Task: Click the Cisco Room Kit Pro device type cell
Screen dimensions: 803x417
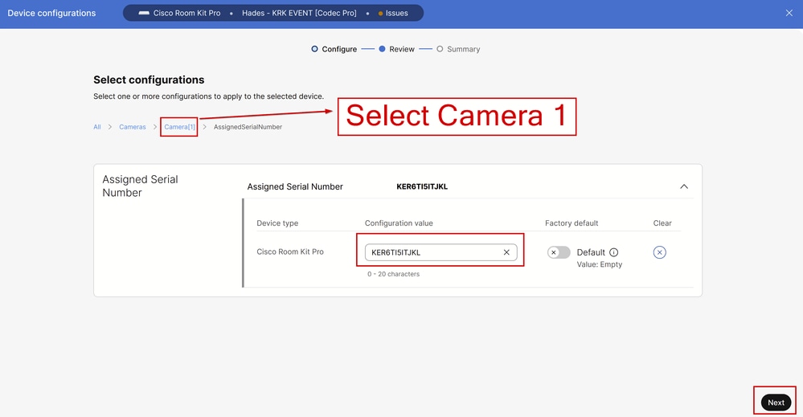Action: coord(290,251)
